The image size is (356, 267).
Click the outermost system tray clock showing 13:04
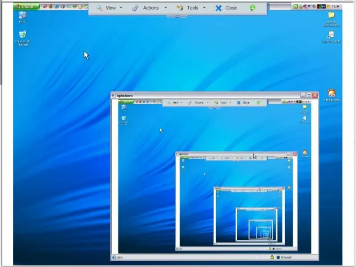pyautogui.click(x=335, y=7)
